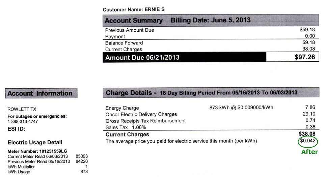Select the Meter Number 101251559LG text
Image resolution: width=324 pixels, height=177 pixels.
pos(37,151)
